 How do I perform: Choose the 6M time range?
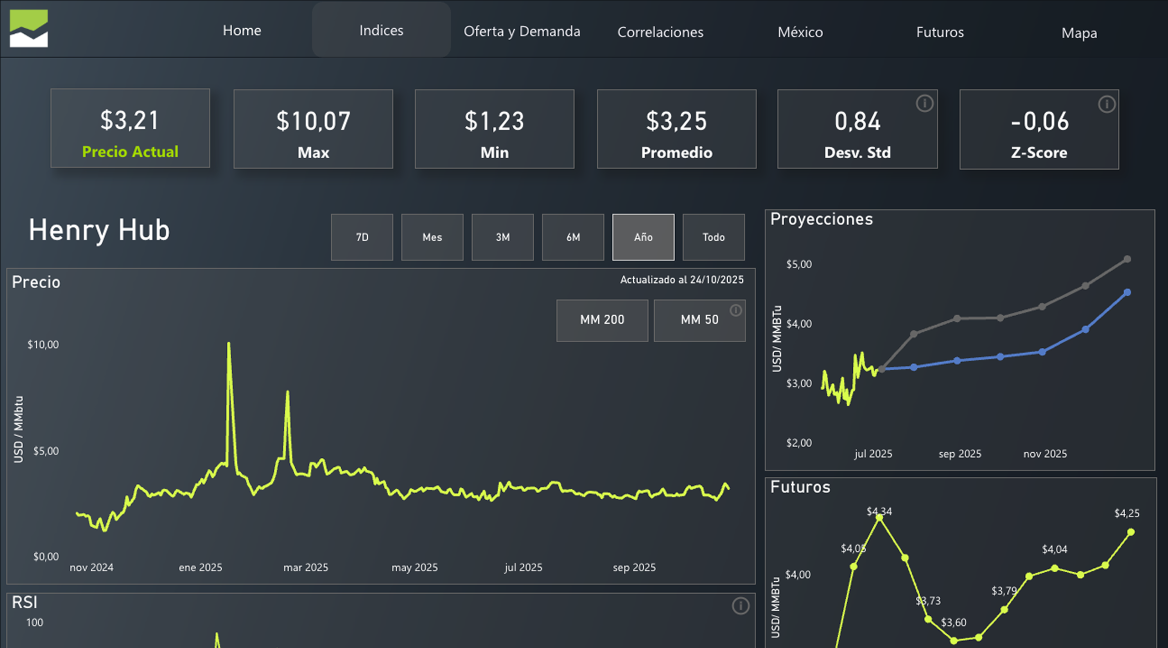pyautogui.click(x=573, y=237)
